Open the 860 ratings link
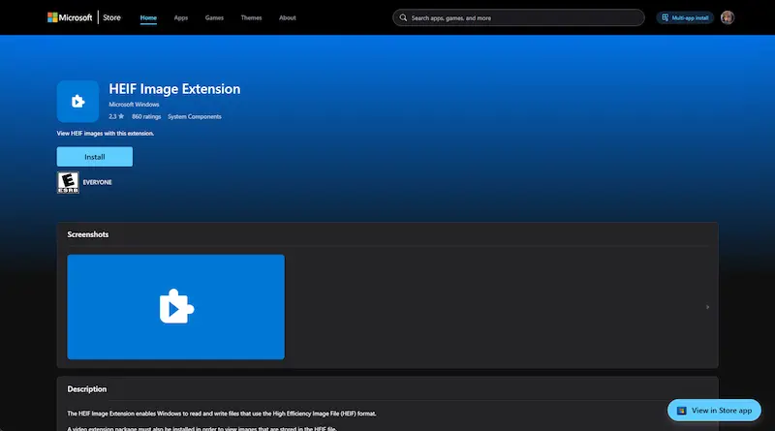This screenshot has width=775, height=431. click(x=146, y=116)
